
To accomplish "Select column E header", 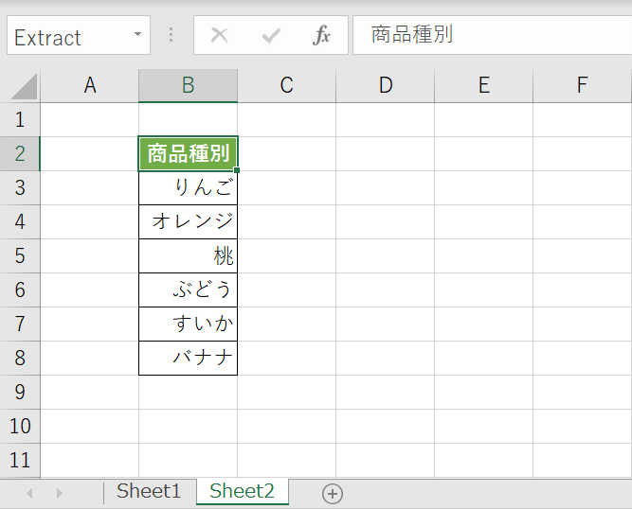I will pyautogui.click(x=483, y=85).
